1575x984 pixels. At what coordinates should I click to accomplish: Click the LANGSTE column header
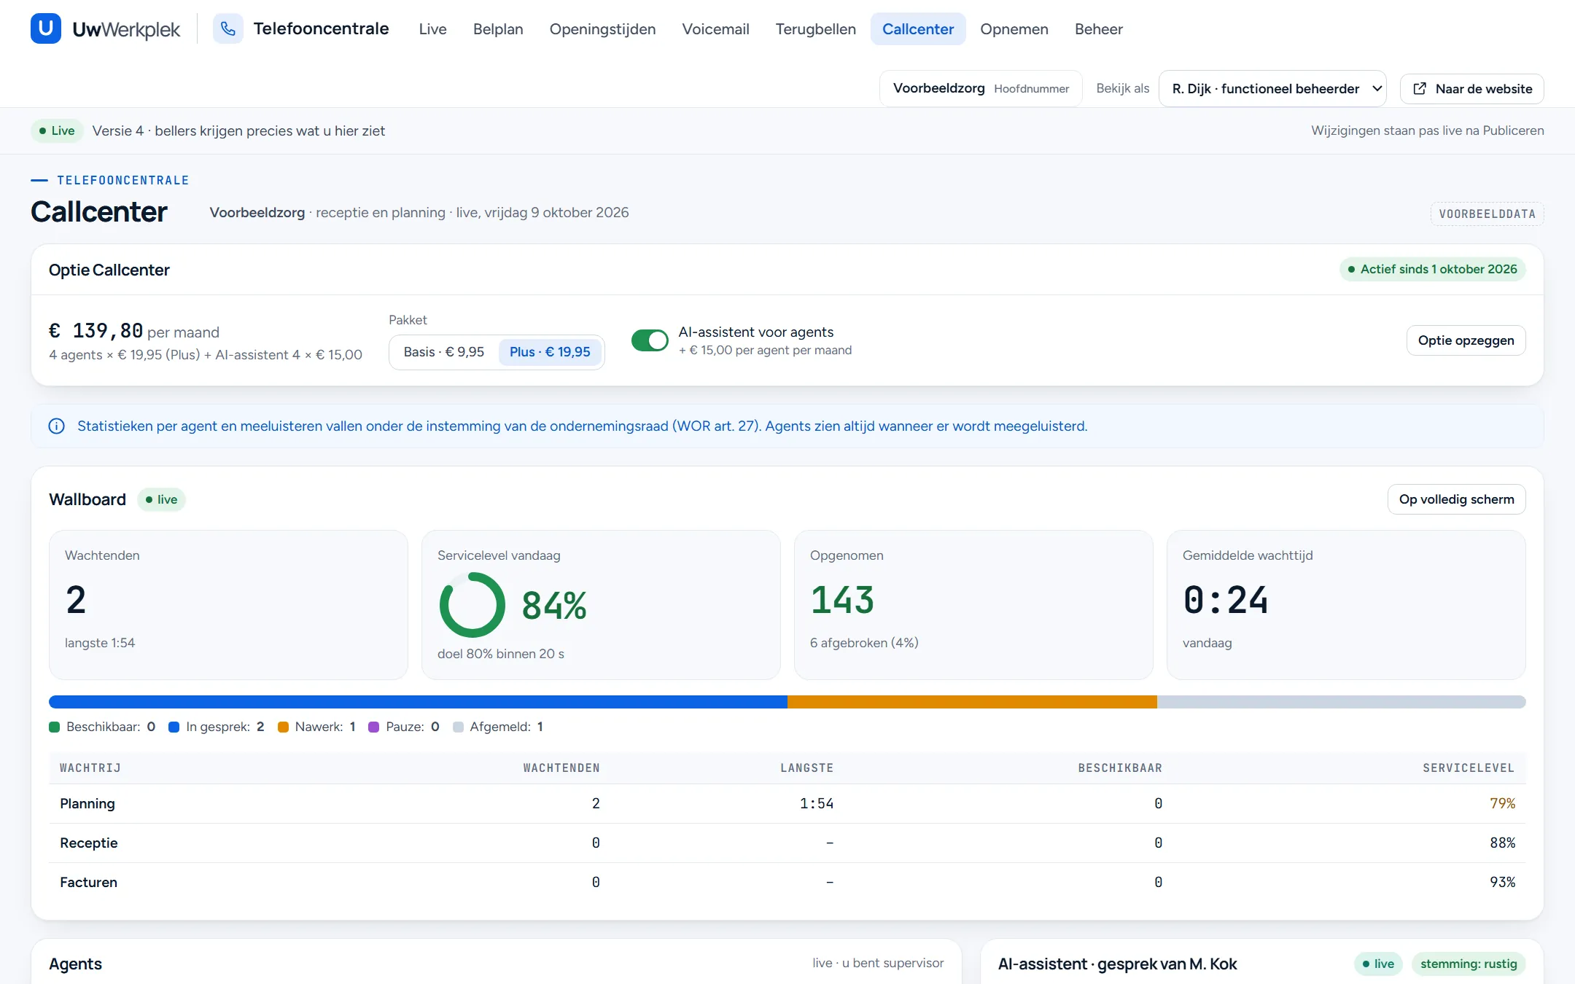[x=806, y=768]
